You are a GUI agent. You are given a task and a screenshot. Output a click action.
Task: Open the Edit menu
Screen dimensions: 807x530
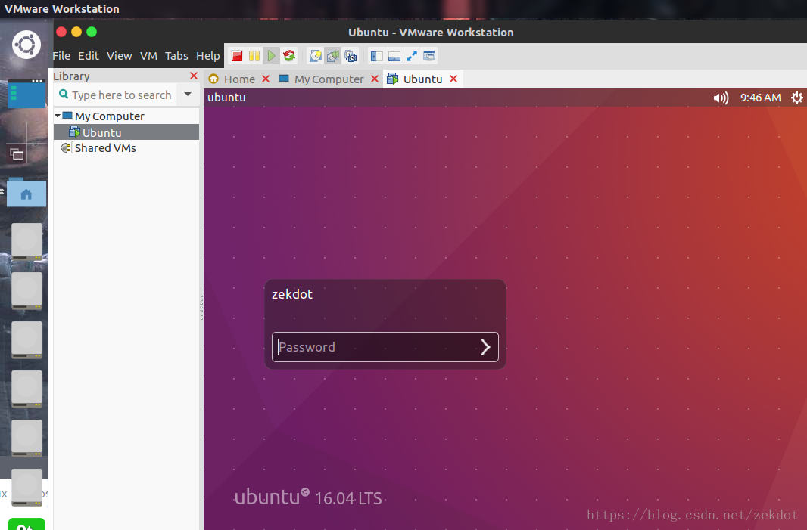pyautogui.click(x=89, y=56)
